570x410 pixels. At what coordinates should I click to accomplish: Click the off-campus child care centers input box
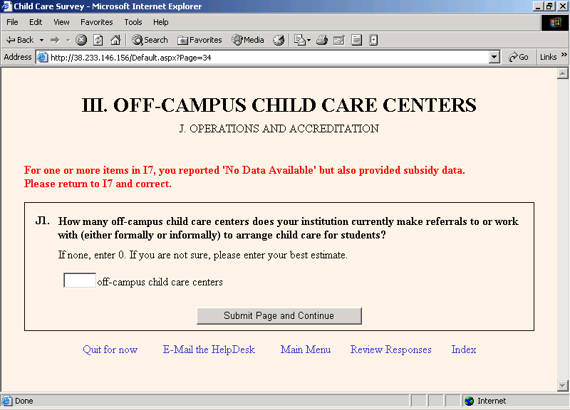click(x=80, y=280)
